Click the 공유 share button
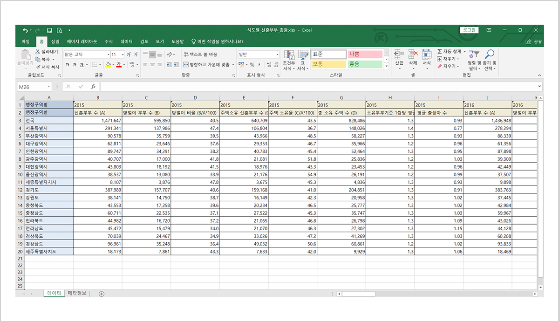The image size is (559, 322). [534, 41]
